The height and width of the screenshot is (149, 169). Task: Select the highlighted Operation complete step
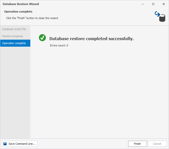tap(15, 43)
